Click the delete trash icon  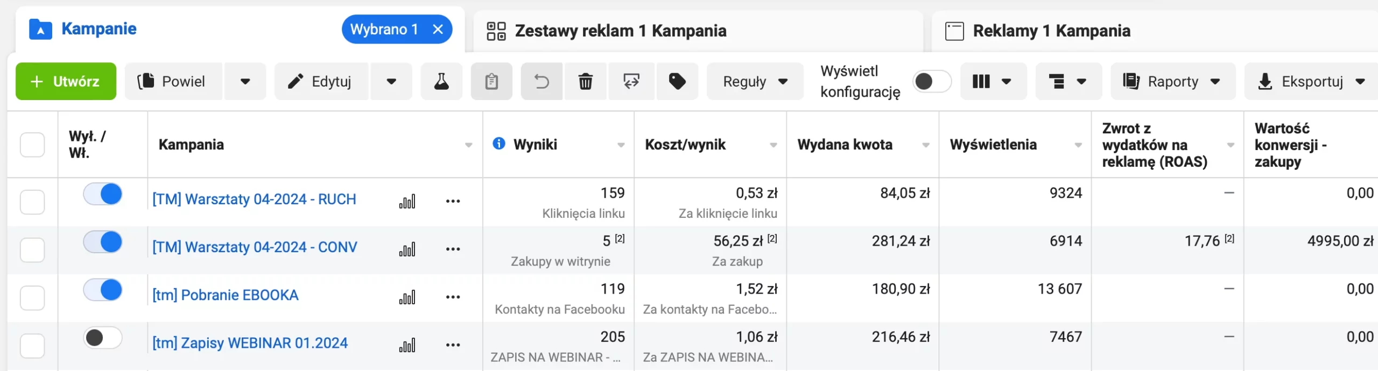pos(586,81)
